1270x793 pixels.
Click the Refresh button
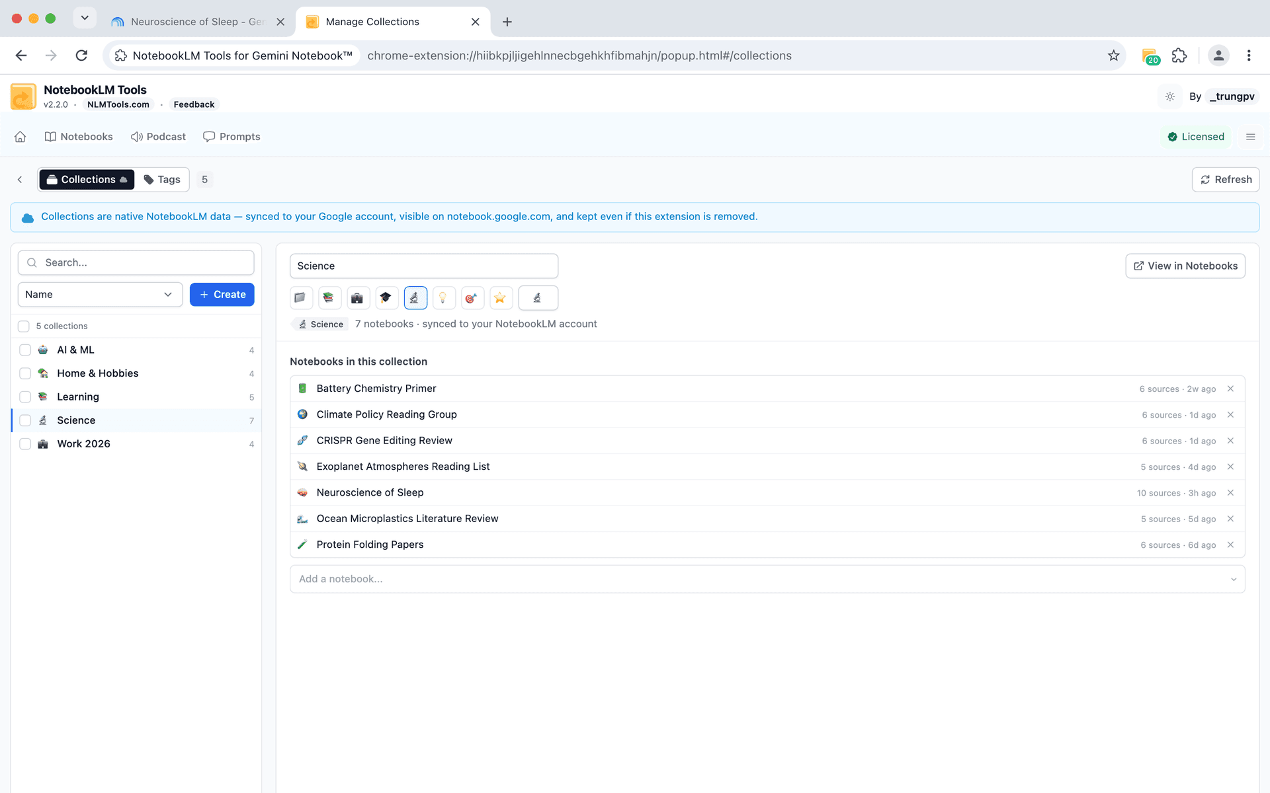click(1226, 180)
